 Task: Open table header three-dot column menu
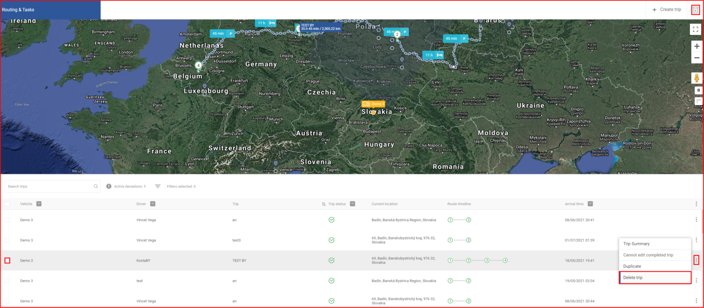click(x=696, y=204)
